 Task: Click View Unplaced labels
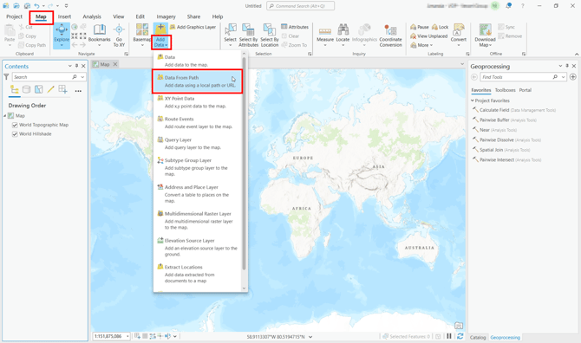click(x=428, y=36)
